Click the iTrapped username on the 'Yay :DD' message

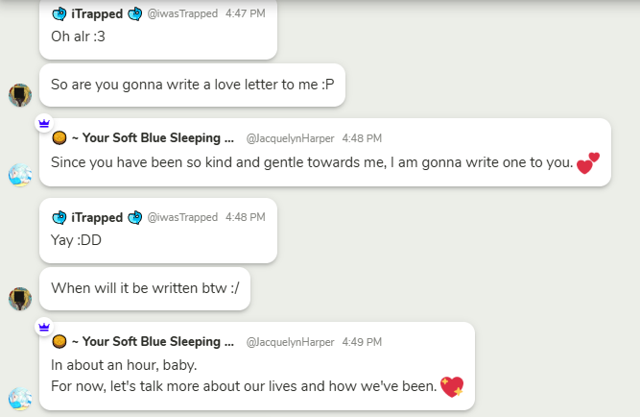click(96, 217)
